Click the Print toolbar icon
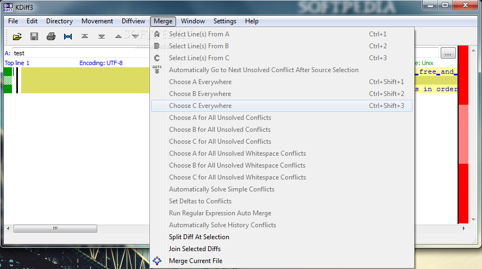 51,36
